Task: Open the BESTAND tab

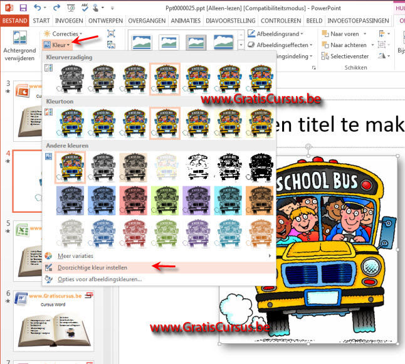Action: 14,21
